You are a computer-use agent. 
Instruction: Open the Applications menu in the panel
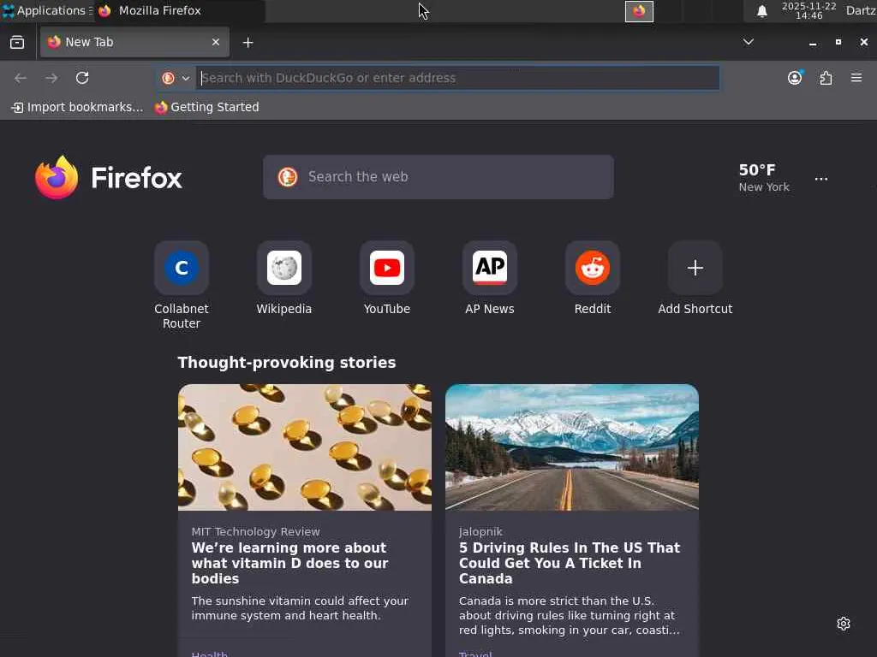point(46,10)
